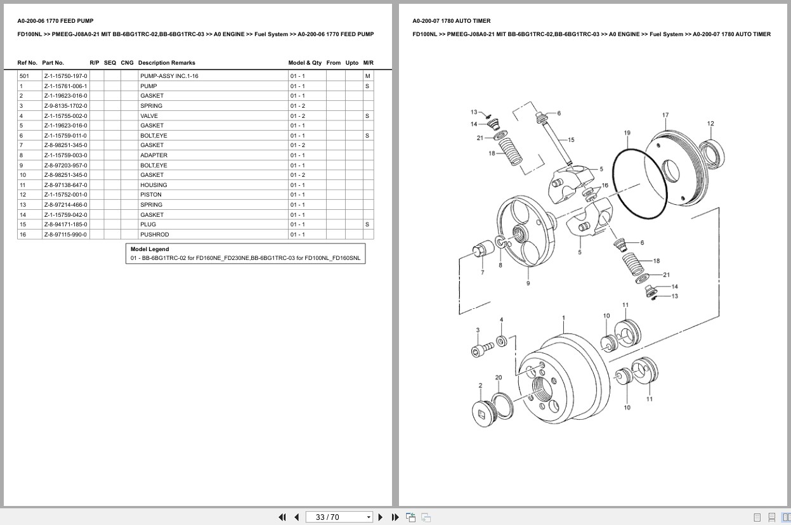This screenshot has height=525, width=791.
Task: Click the Model Legend heading
Action: point(150,249)
